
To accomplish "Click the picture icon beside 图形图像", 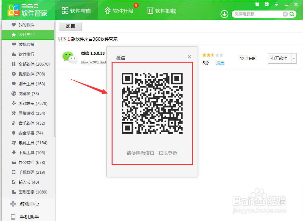I will [13, 192].
